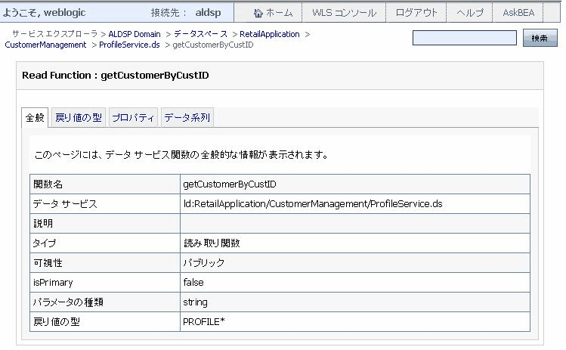Click the 可視性 row label
This screenshot has height=350, width=566.
[48, 262]
